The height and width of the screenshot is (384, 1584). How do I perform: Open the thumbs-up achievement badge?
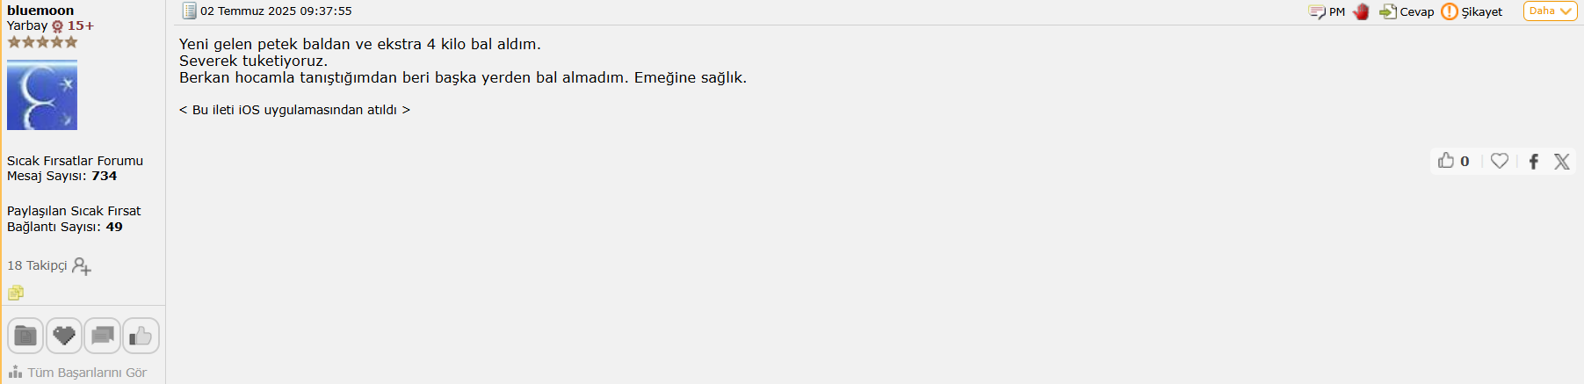(141, 336)
